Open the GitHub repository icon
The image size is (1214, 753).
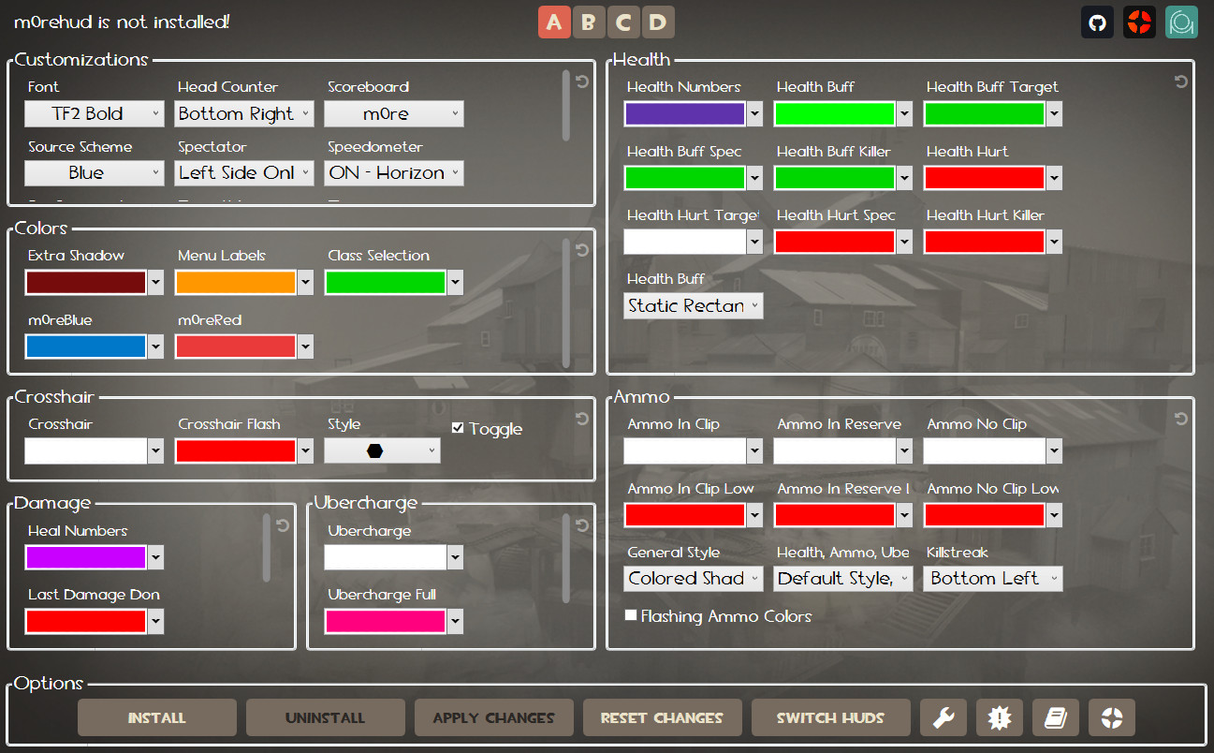[1097, 22]
